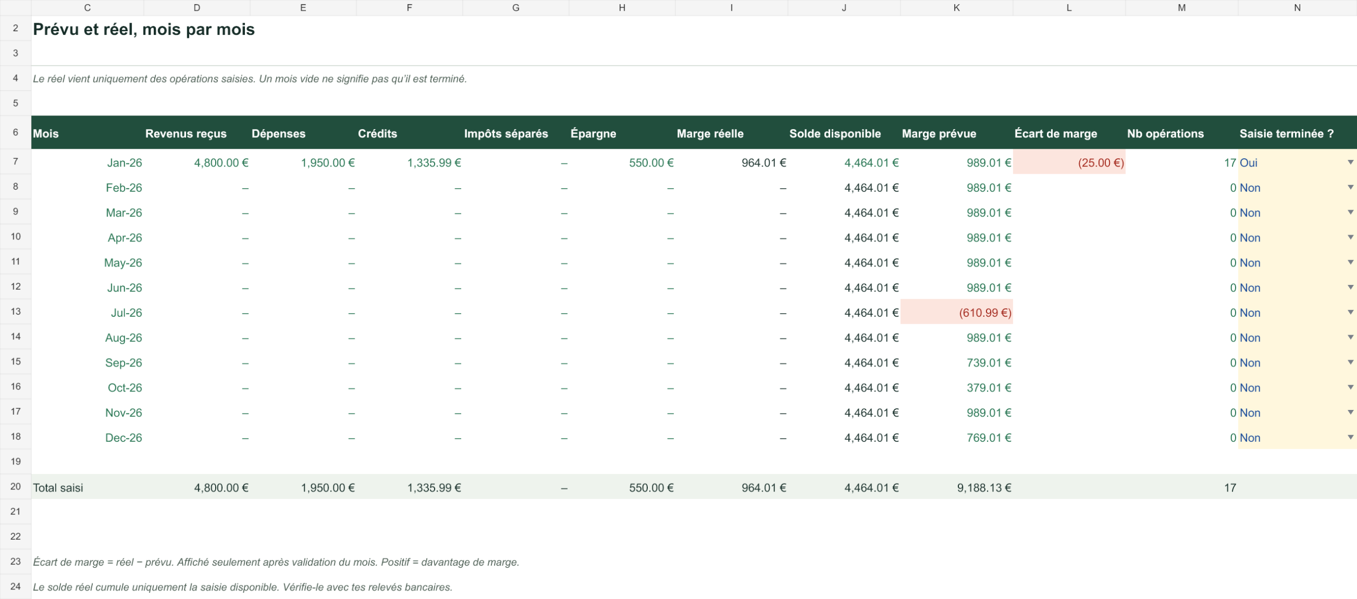Open the Dec-26 Saisie terminée dropdown arrow
The image size is (1357, 599).
point(1350,437)
